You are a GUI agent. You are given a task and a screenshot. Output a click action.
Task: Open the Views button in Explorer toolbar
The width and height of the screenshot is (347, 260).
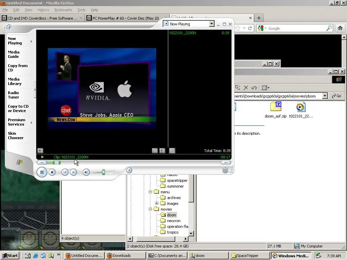[265, 88]
